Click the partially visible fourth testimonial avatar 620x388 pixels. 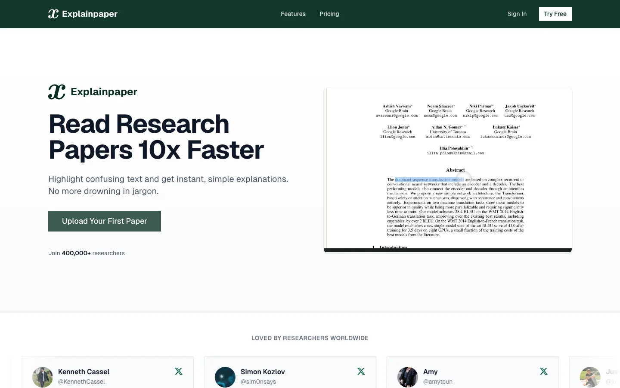click(x=590, y=377)
